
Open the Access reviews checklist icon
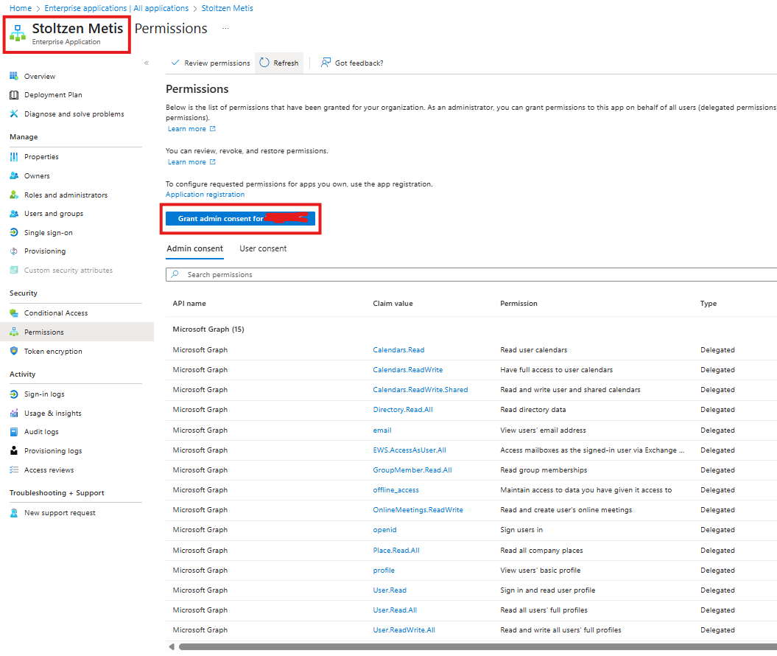(14, 470)
